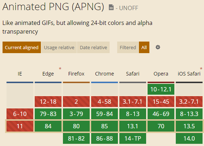Click the Firefox column header
204x146 pixels.
[x=76, y=74]
